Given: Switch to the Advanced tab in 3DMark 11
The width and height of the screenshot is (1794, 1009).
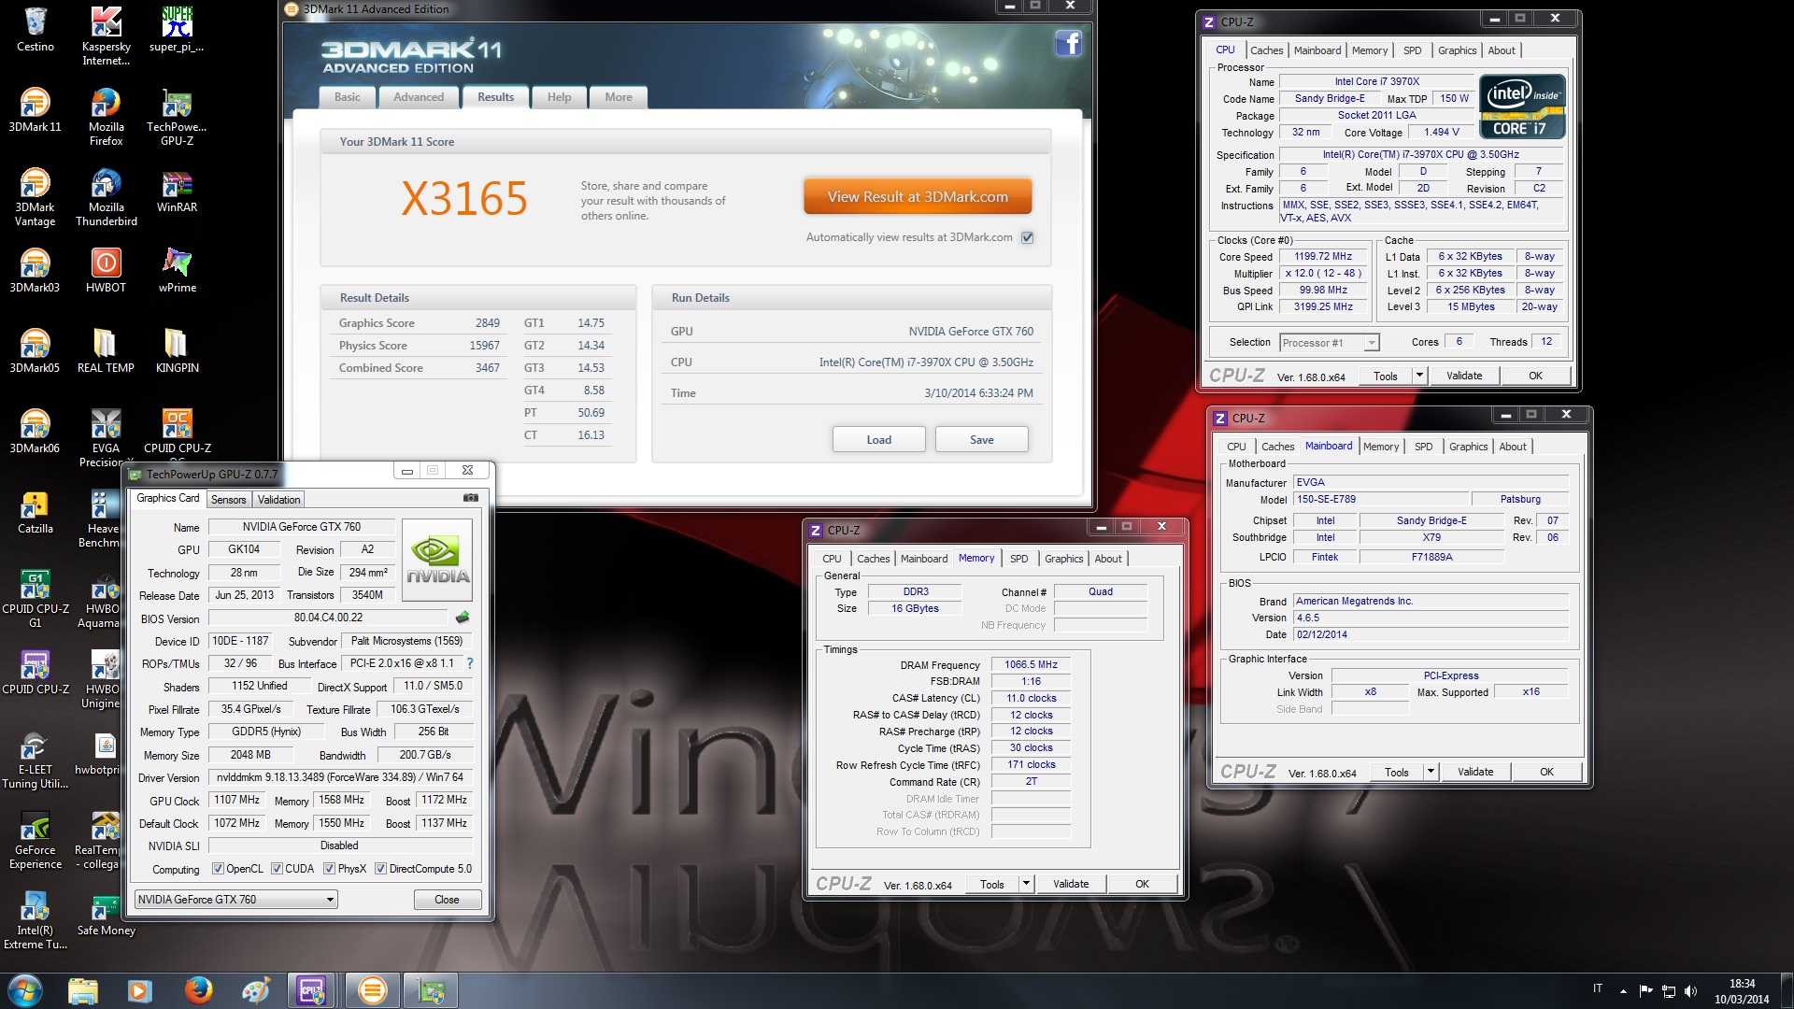Looking at the screenshot, I should point(419,97).
